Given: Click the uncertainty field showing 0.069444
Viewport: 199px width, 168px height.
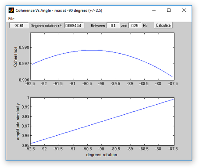Looking at the screenshot, I should (74, 26).
